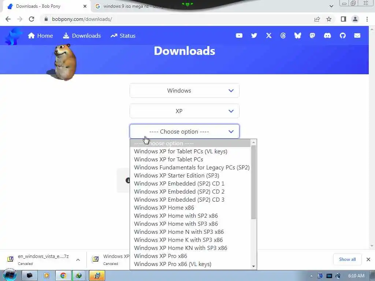The width and height of the screenshot is (375, 281).
Task: Select Windows XP for Tablet PCs (VL keys)
Action: pyautogui.click(x=190, y=151)
